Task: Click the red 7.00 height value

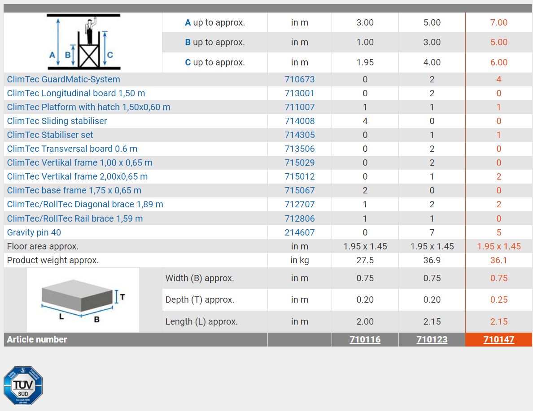Action: tap(498, 23)
